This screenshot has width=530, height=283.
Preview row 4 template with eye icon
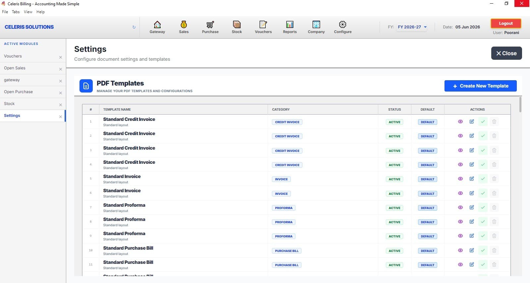(460, 164)
